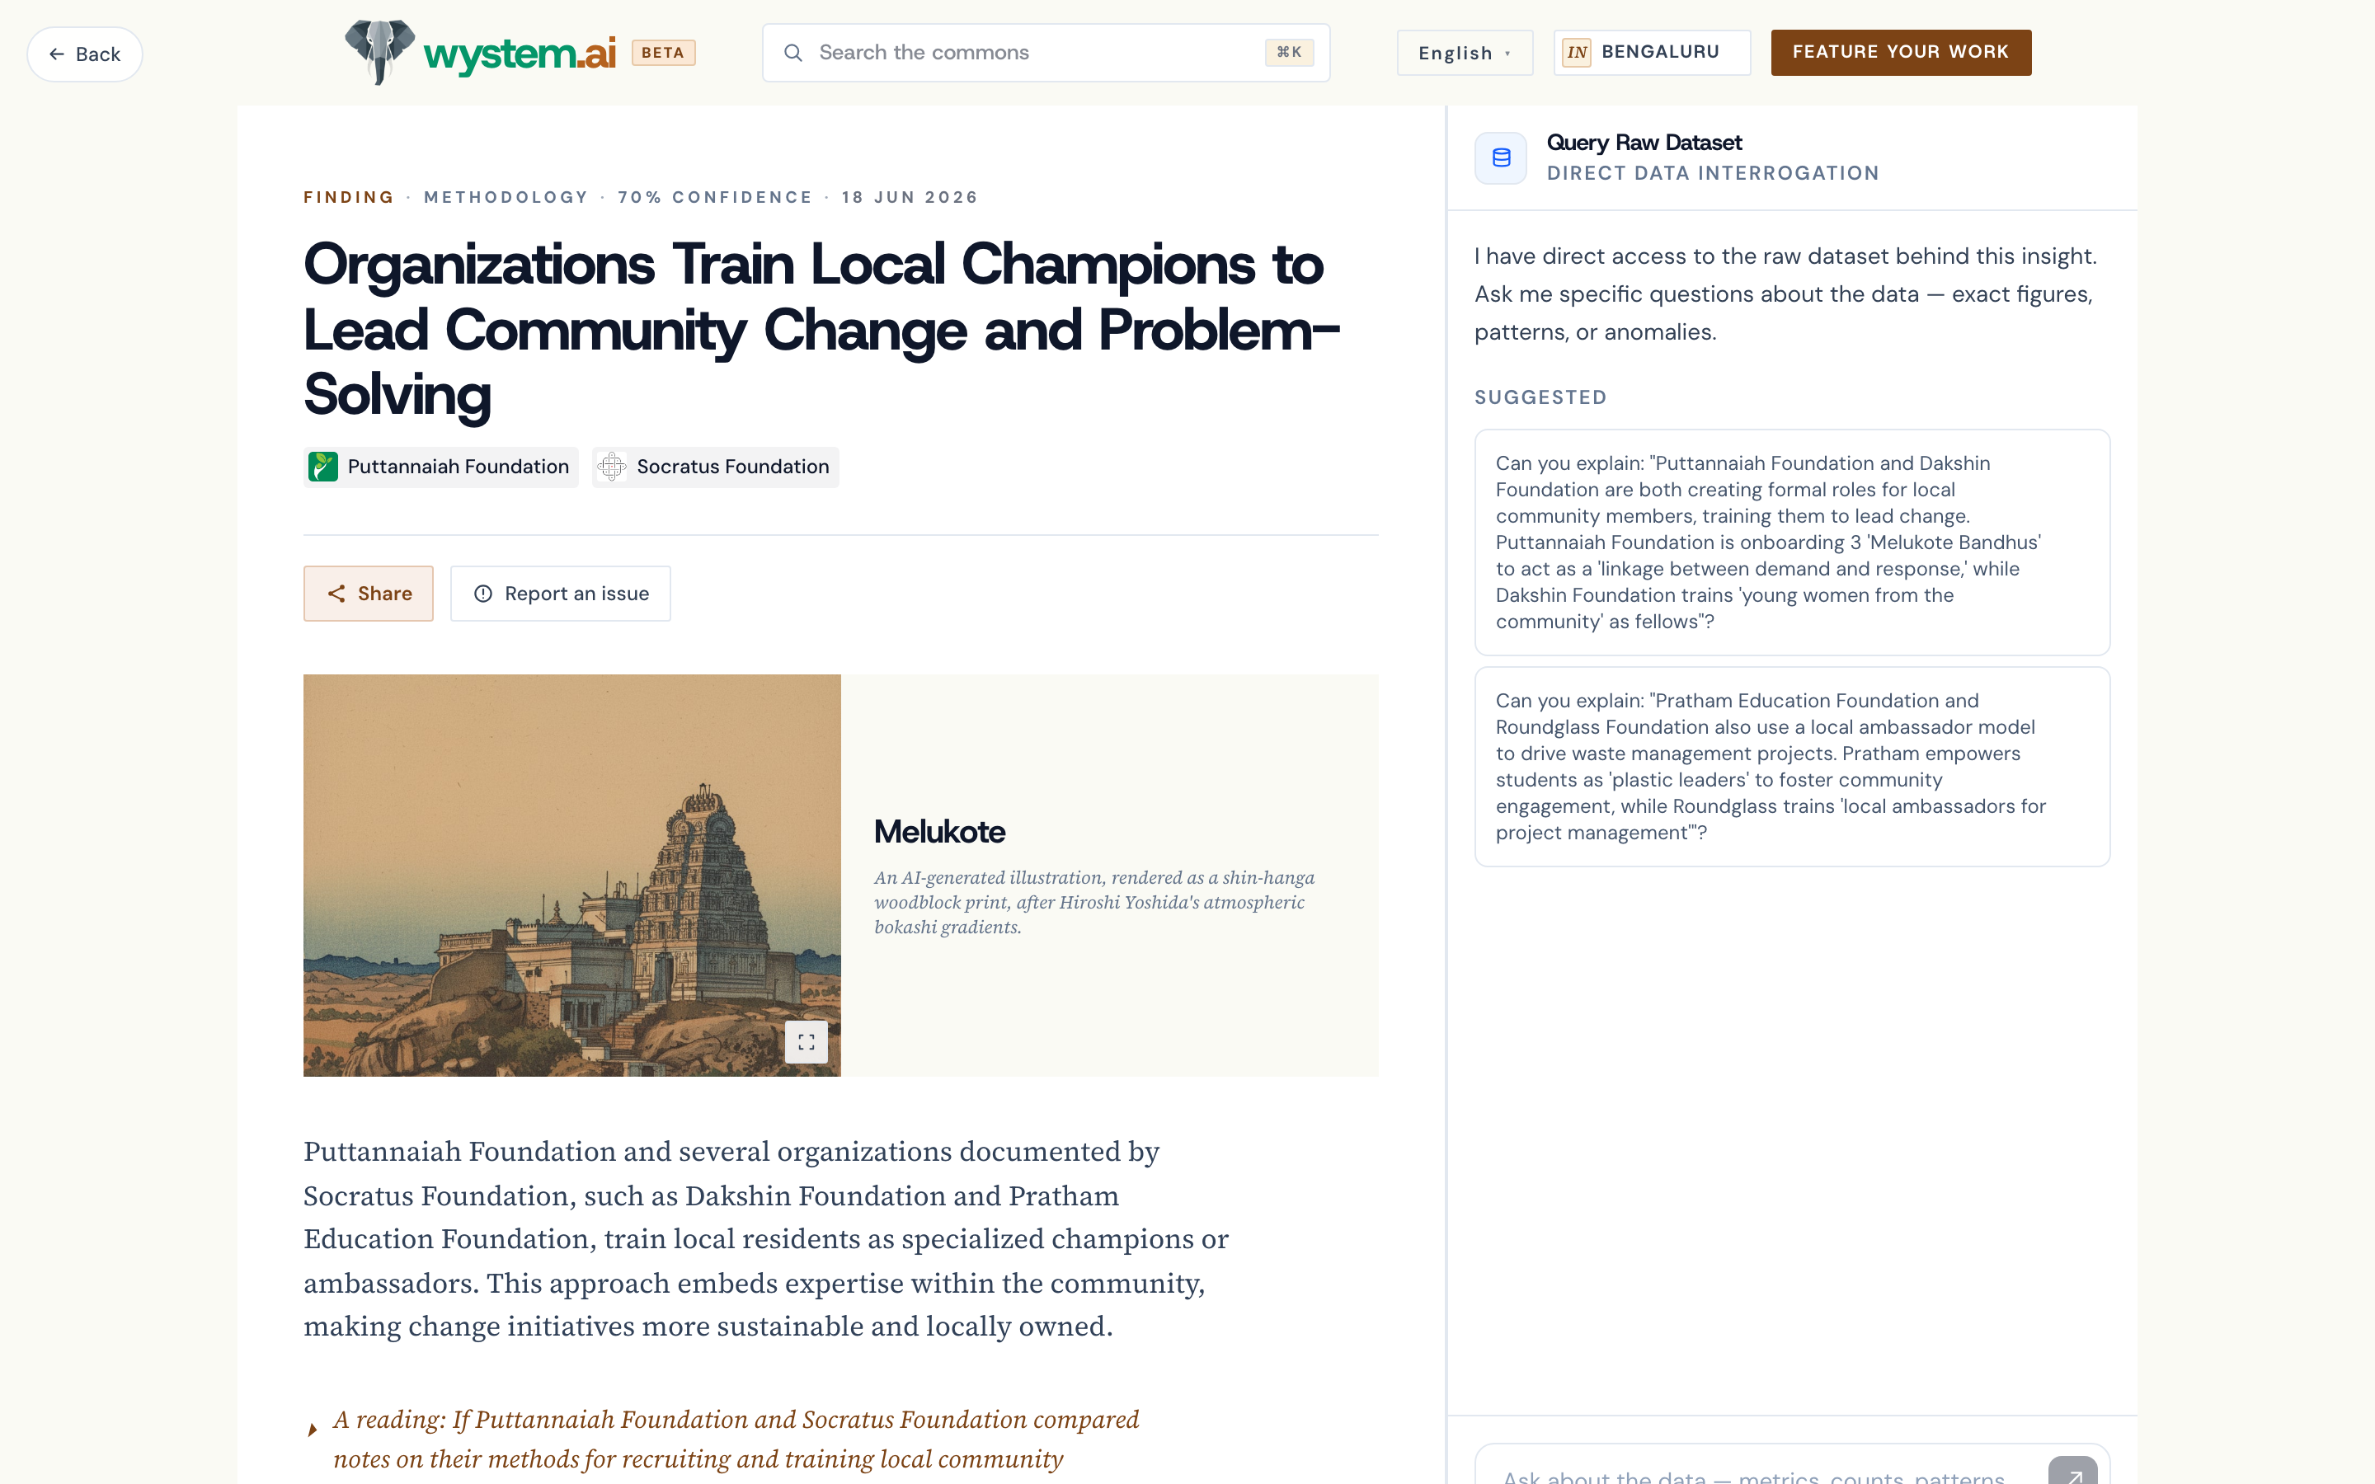
Task: Click the ⌘K shortcut hint
Action: click(x=1287, y=52)
